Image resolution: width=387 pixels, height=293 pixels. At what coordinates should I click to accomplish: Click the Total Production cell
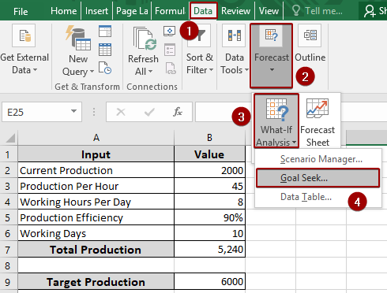click(96, 249)
